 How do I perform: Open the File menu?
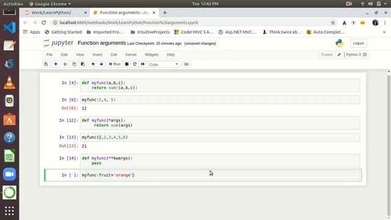point(49,54)
